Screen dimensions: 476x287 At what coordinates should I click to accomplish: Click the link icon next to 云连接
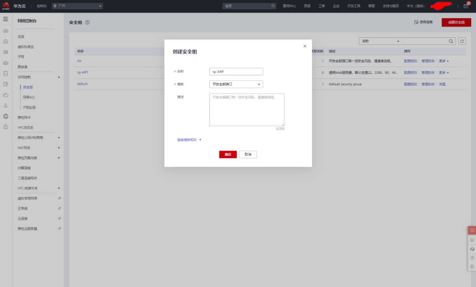59,218
